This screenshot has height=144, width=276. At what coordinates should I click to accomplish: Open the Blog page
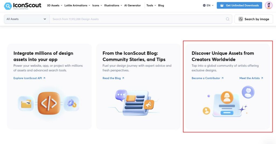click(161, 5)
